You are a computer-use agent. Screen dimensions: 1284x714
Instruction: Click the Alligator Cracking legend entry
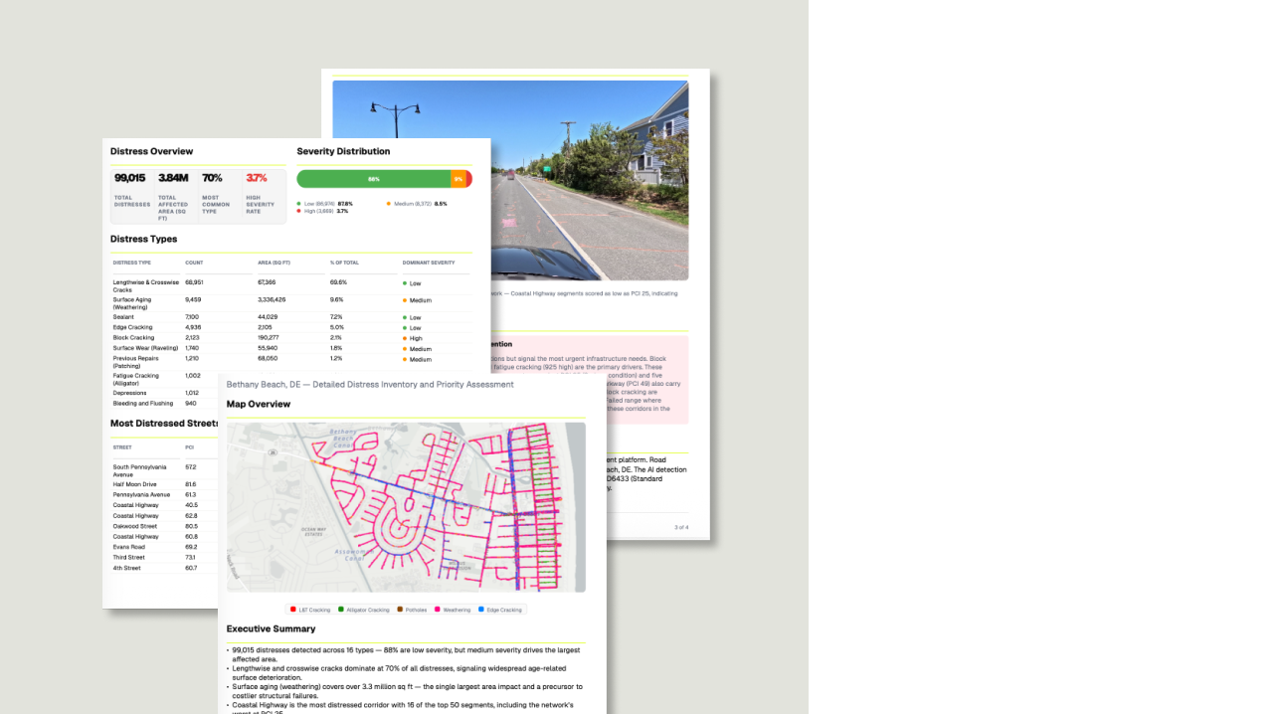[x=364, y=610]
